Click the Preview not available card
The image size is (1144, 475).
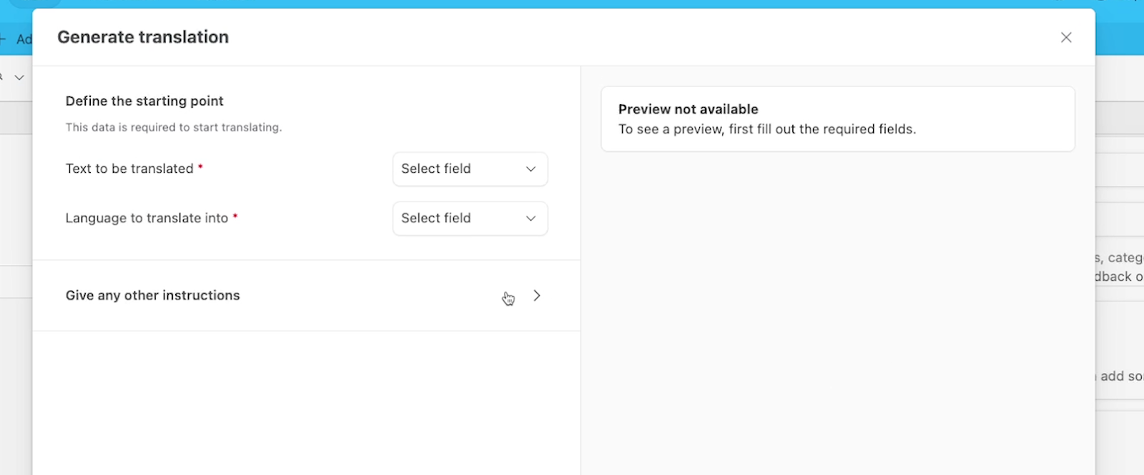pos(837,119)
